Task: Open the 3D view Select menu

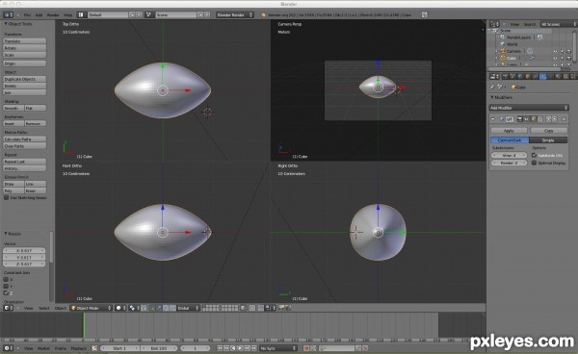Action: coord(44,309)
